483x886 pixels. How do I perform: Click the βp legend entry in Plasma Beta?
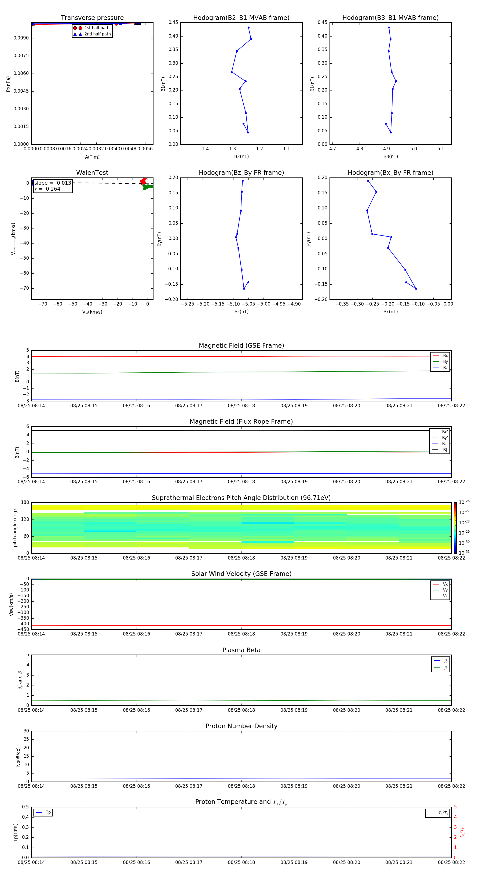click(441, 661)
